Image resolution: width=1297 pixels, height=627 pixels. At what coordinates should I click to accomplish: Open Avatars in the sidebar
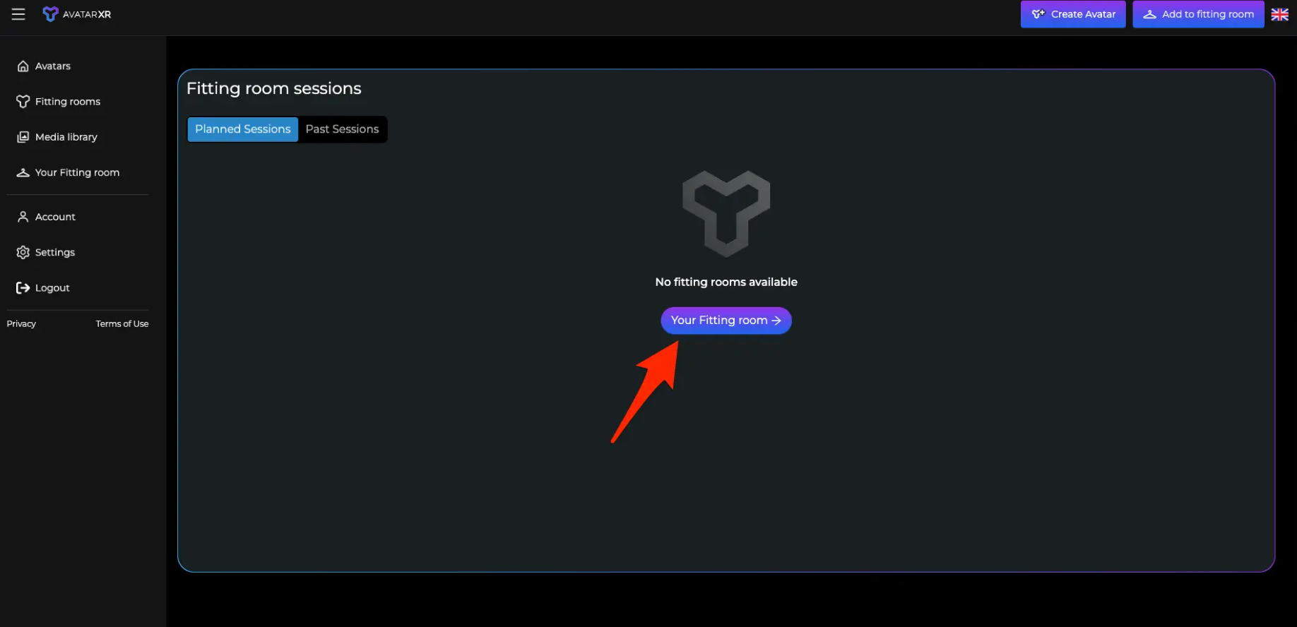(x=53, y=66)
